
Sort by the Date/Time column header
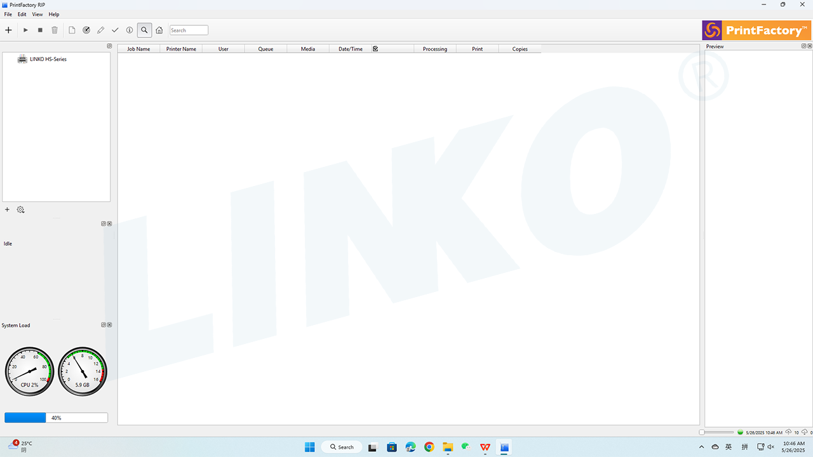351,49
